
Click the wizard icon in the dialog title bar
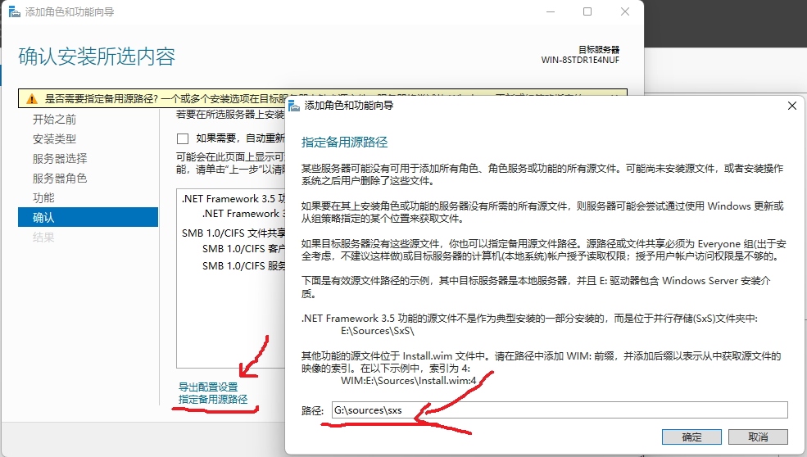coord(294,105)
